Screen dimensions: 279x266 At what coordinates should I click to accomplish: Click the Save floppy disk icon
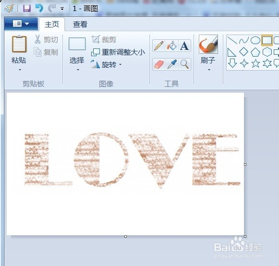click(27, 8)
